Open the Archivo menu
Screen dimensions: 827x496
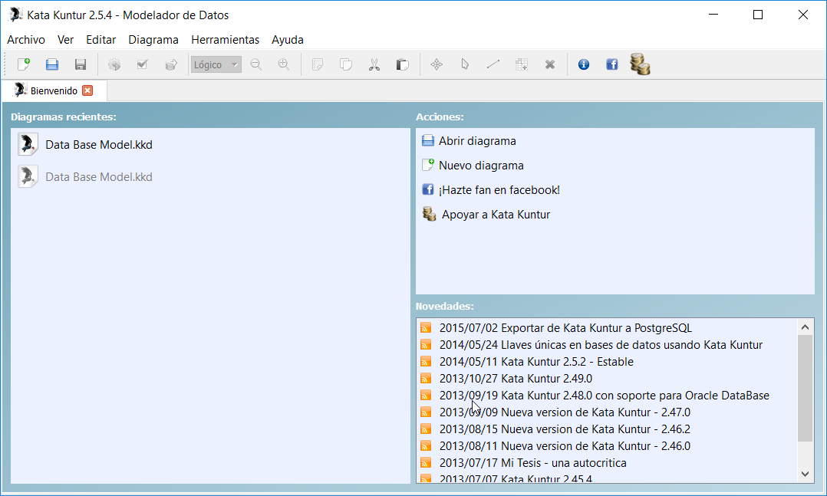26,40
